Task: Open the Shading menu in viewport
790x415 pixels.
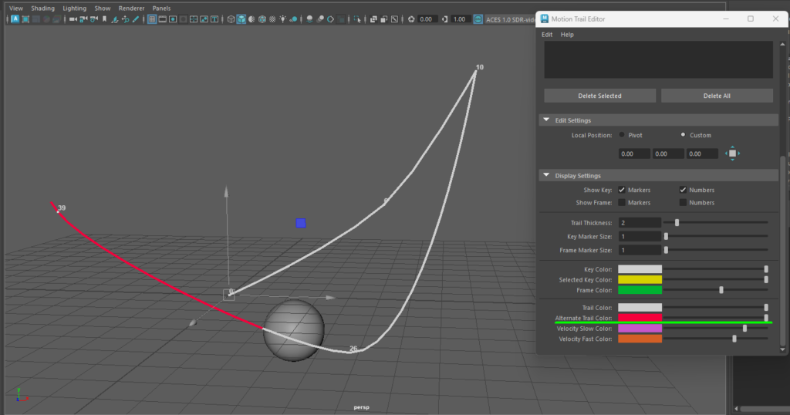Action: pos(42,8)
